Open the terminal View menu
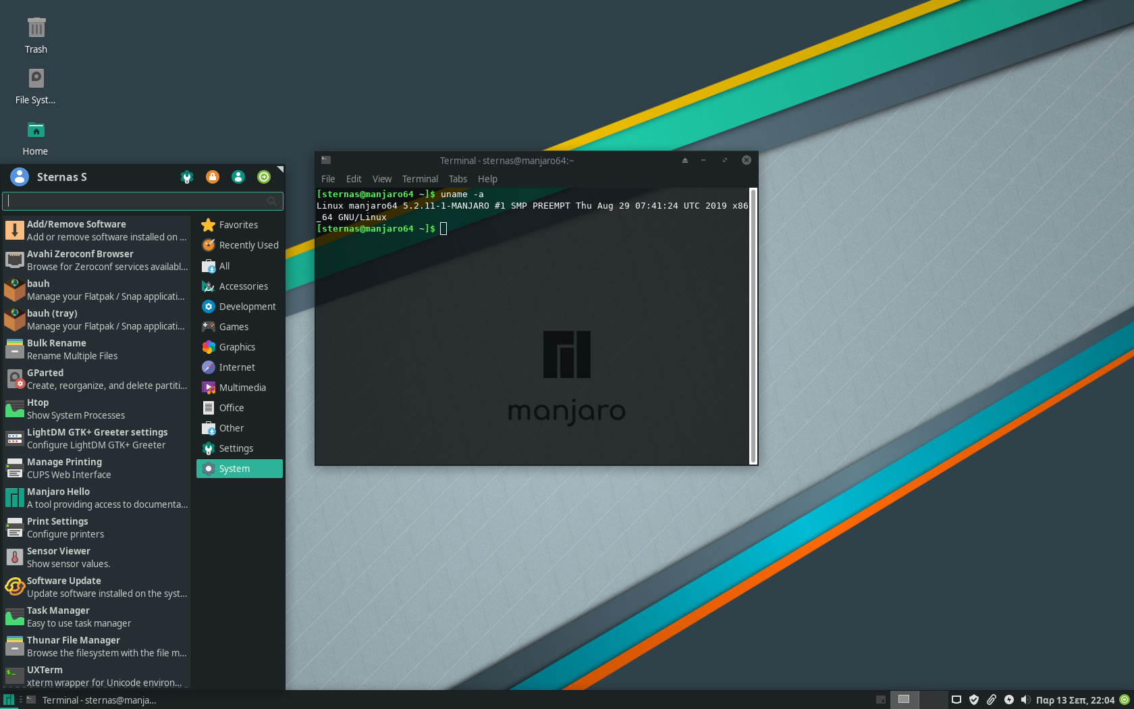Viewport: 1134px width, 709px height. click(382, 179)
